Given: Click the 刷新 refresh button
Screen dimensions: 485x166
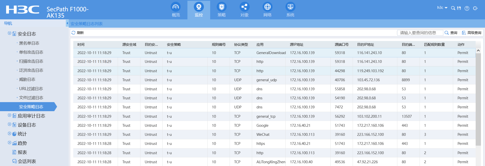Looking at the screenshot, I should (x=78, y=33).
